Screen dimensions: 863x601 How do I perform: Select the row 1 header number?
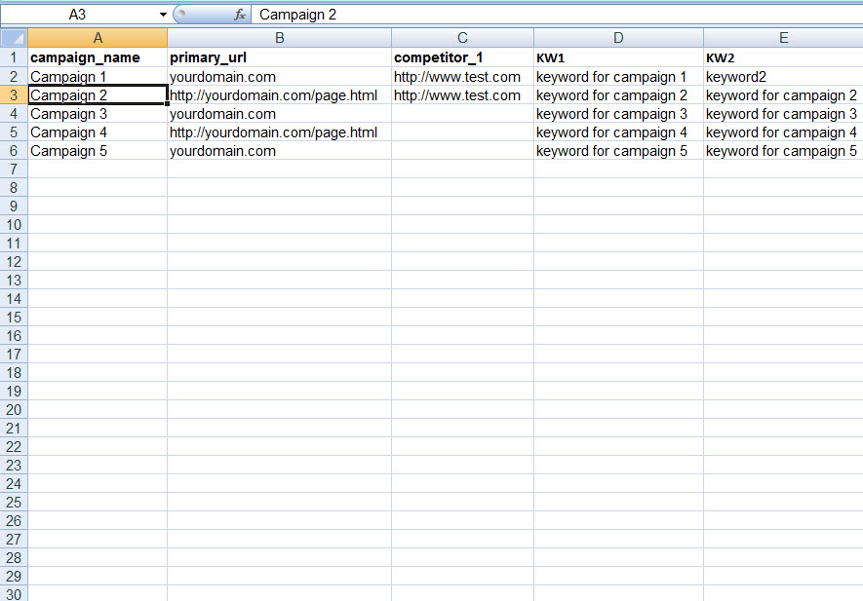pos(14,57)
